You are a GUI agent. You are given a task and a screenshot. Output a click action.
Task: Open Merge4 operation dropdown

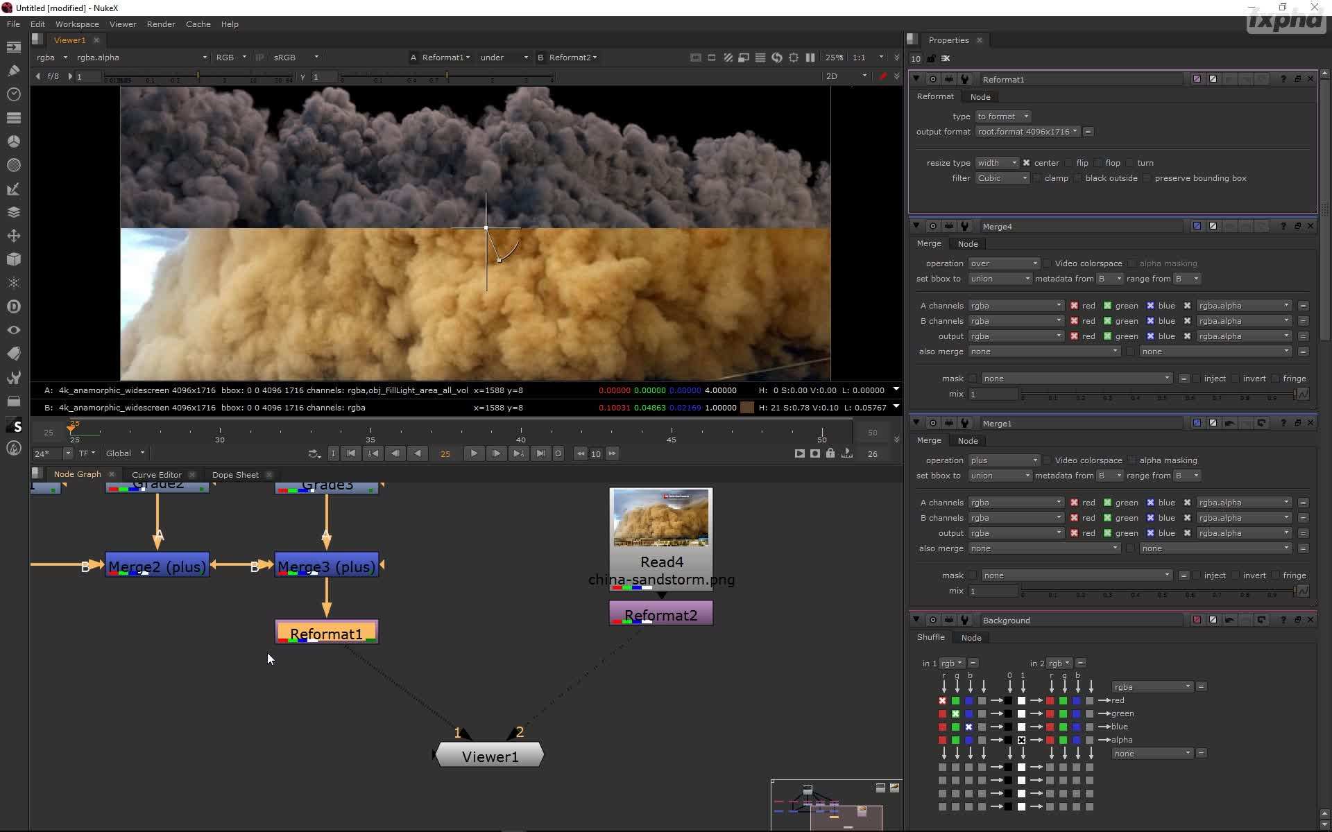(1004, 263)
